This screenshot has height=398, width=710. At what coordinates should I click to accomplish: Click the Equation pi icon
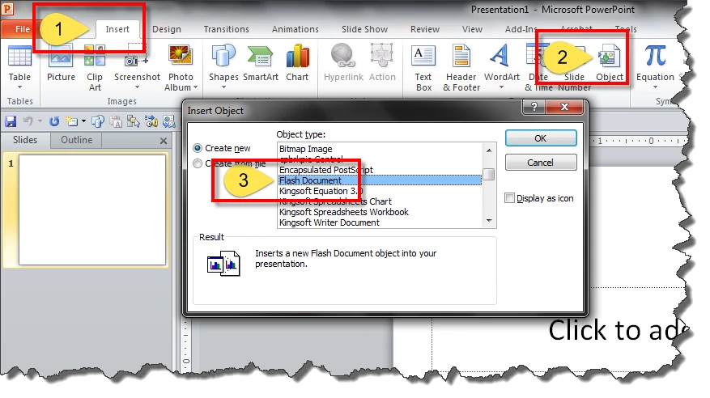pos(655,56)
